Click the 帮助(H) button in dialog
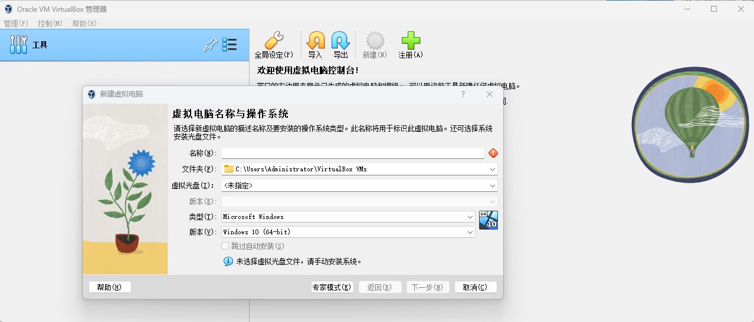This screenshot has height=322, width=754. tap(110, 287)
